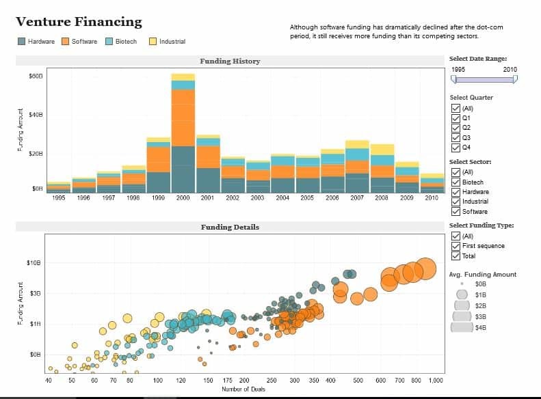The width and height of the screenshot is (541, 399).
Task: Click the largest orange bubble in Funding Details
Action: (425, 269)
